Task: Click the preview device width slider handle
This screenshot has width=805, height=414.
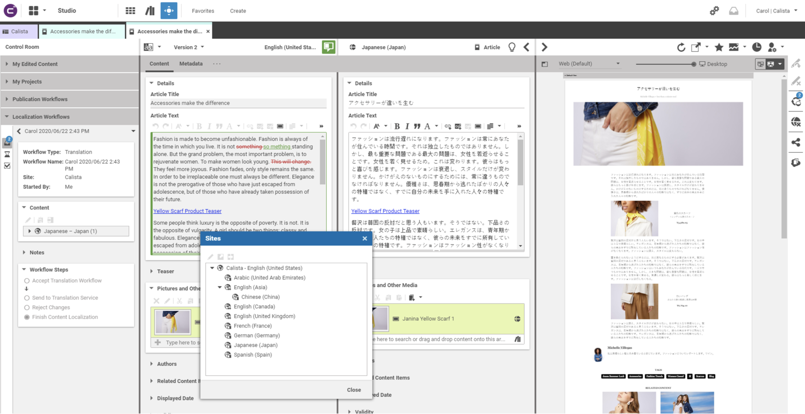Action: tap(693, 64)
